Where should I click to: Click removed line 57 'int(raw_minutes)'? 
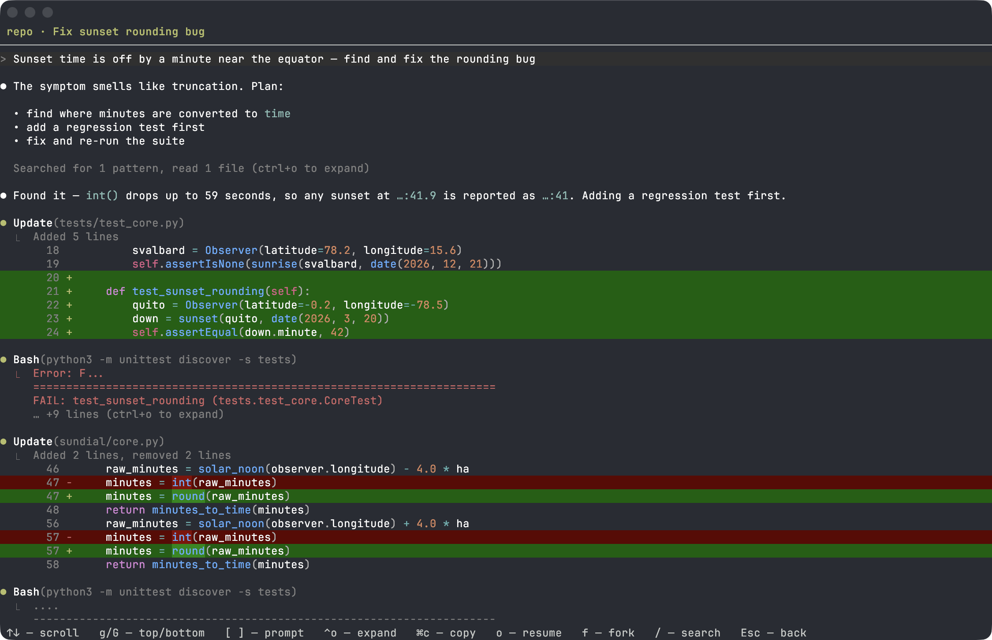[x=496, y=537]
